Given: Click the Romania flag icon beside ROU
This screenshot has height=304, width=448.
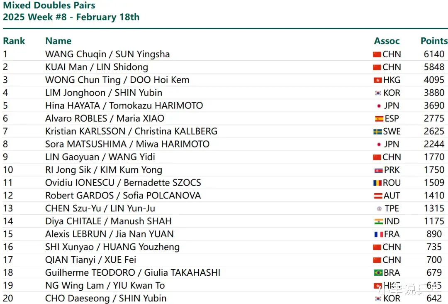Looking at the screenshot, I should pyautogui.click(x=377, y=183).
